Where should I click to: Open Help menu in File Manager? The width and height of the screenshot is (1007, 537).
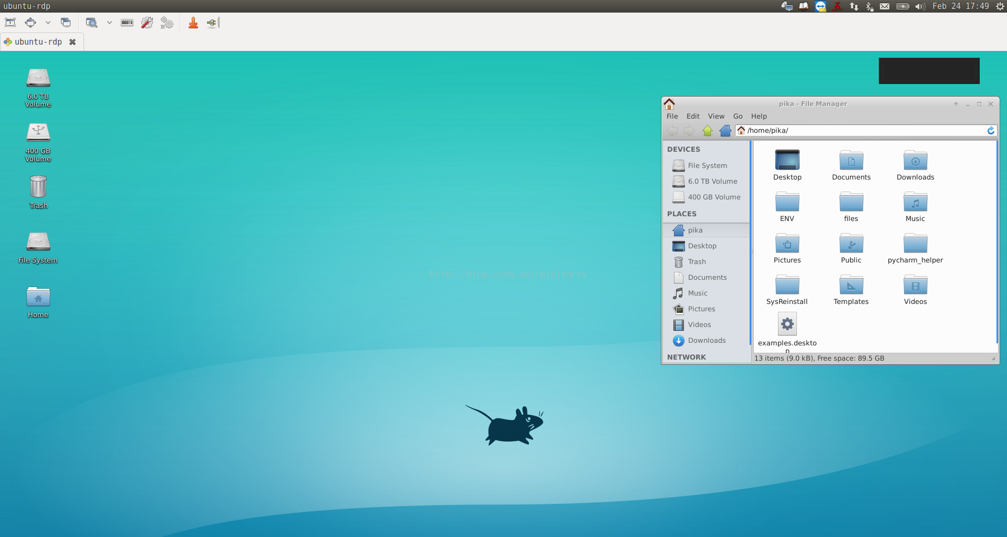tap(759, 117)
